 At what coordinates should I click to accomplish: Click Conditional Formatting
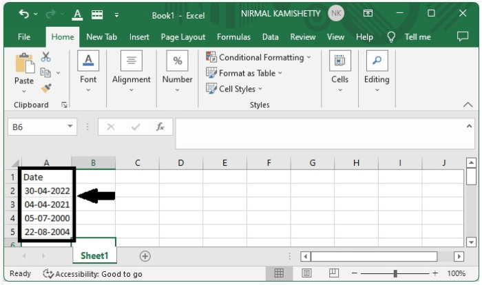click(x=258, y=58)
